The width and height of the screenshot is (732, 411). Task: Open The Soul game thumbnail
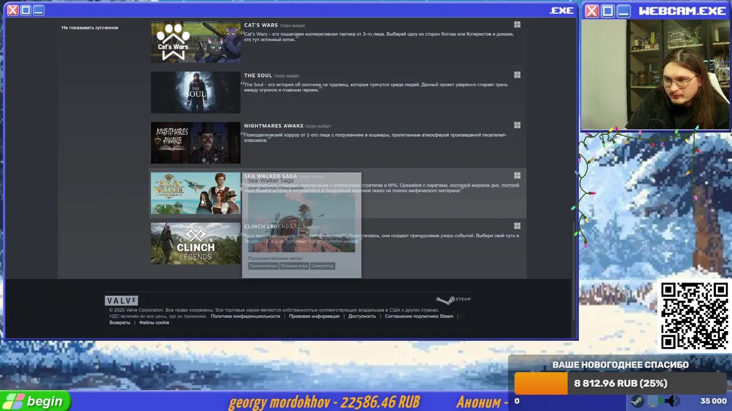(x=196, y=92)
